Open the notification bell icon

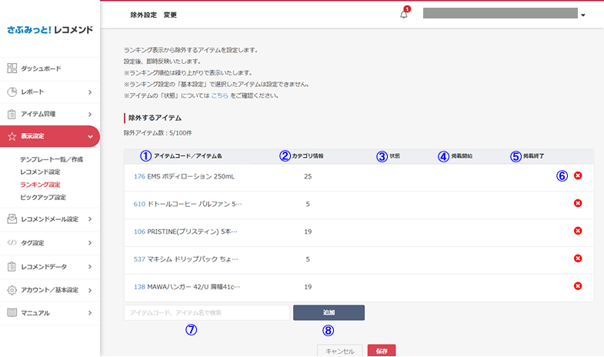pos(404,15)
